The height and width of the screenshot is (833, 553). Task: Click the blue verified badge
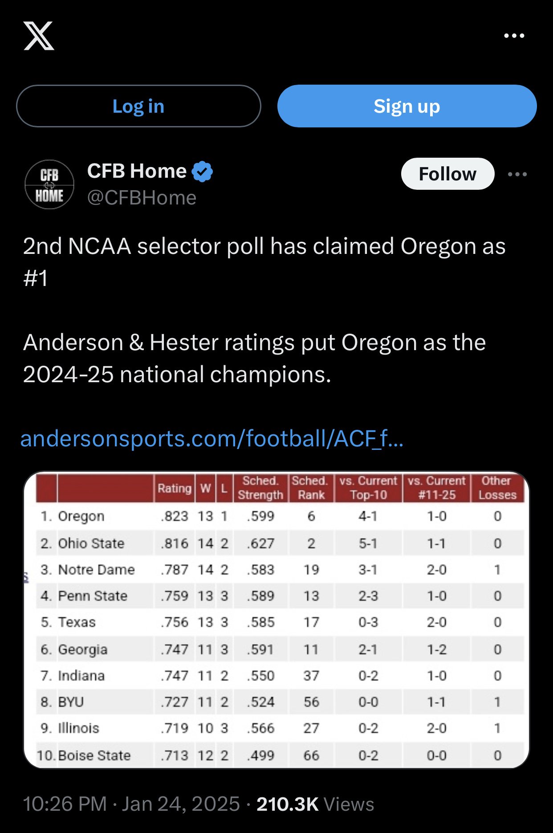202,171
